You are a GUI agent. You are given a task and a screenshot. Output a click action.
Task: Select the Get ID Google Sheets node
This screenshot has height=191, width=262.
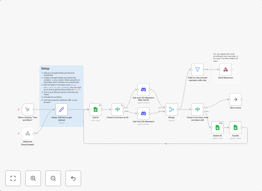click(x=95, y=109)
